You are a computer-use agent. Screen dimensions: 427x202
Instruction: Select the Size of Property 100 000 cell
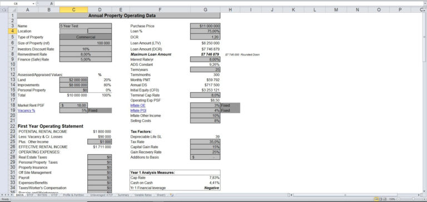tap(86, 43)
